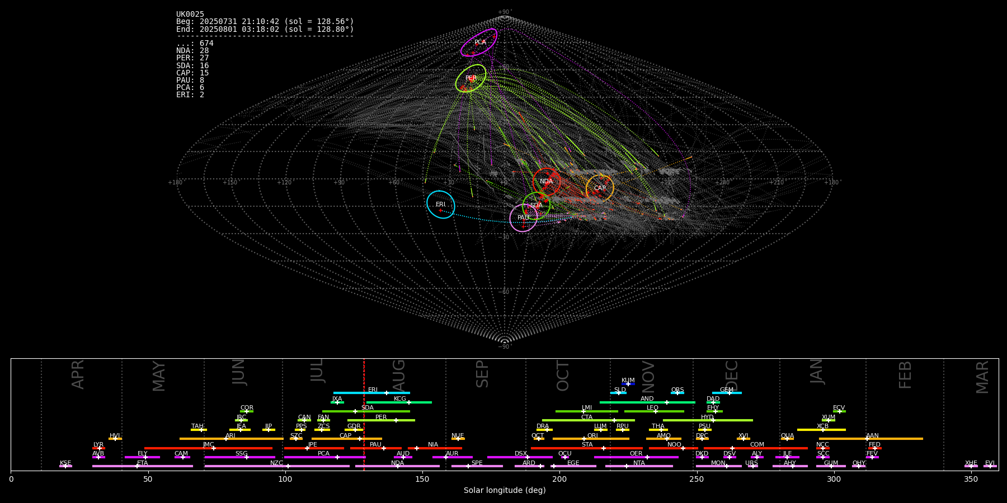Click the 350 tick on solar longitude axis
This screenshot has width=1007, height=503.
point(971,479)
